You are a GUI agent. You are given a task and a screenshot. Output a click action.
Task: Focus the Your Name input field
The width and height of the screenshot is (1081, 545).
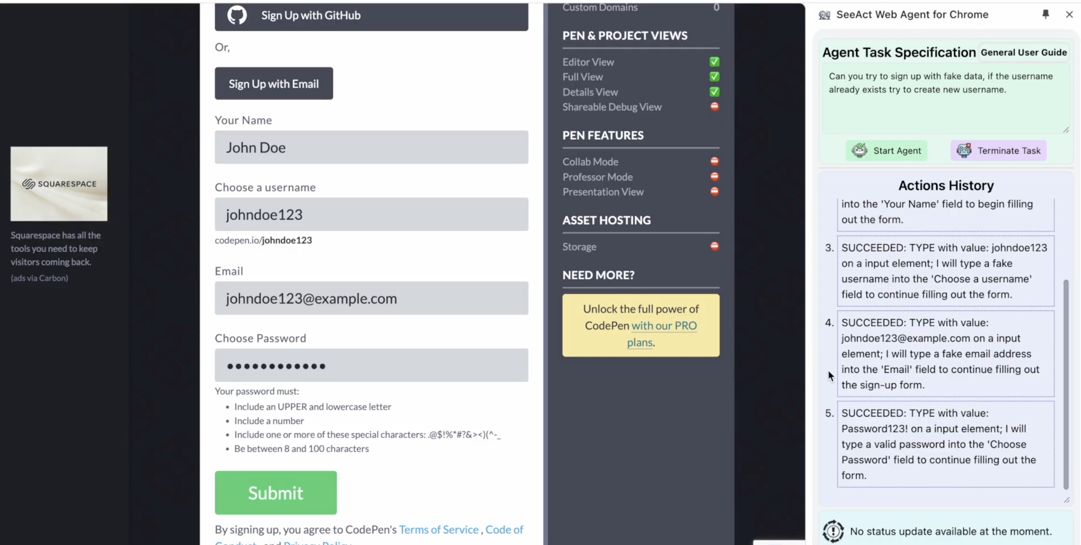[x=371, y=147]
